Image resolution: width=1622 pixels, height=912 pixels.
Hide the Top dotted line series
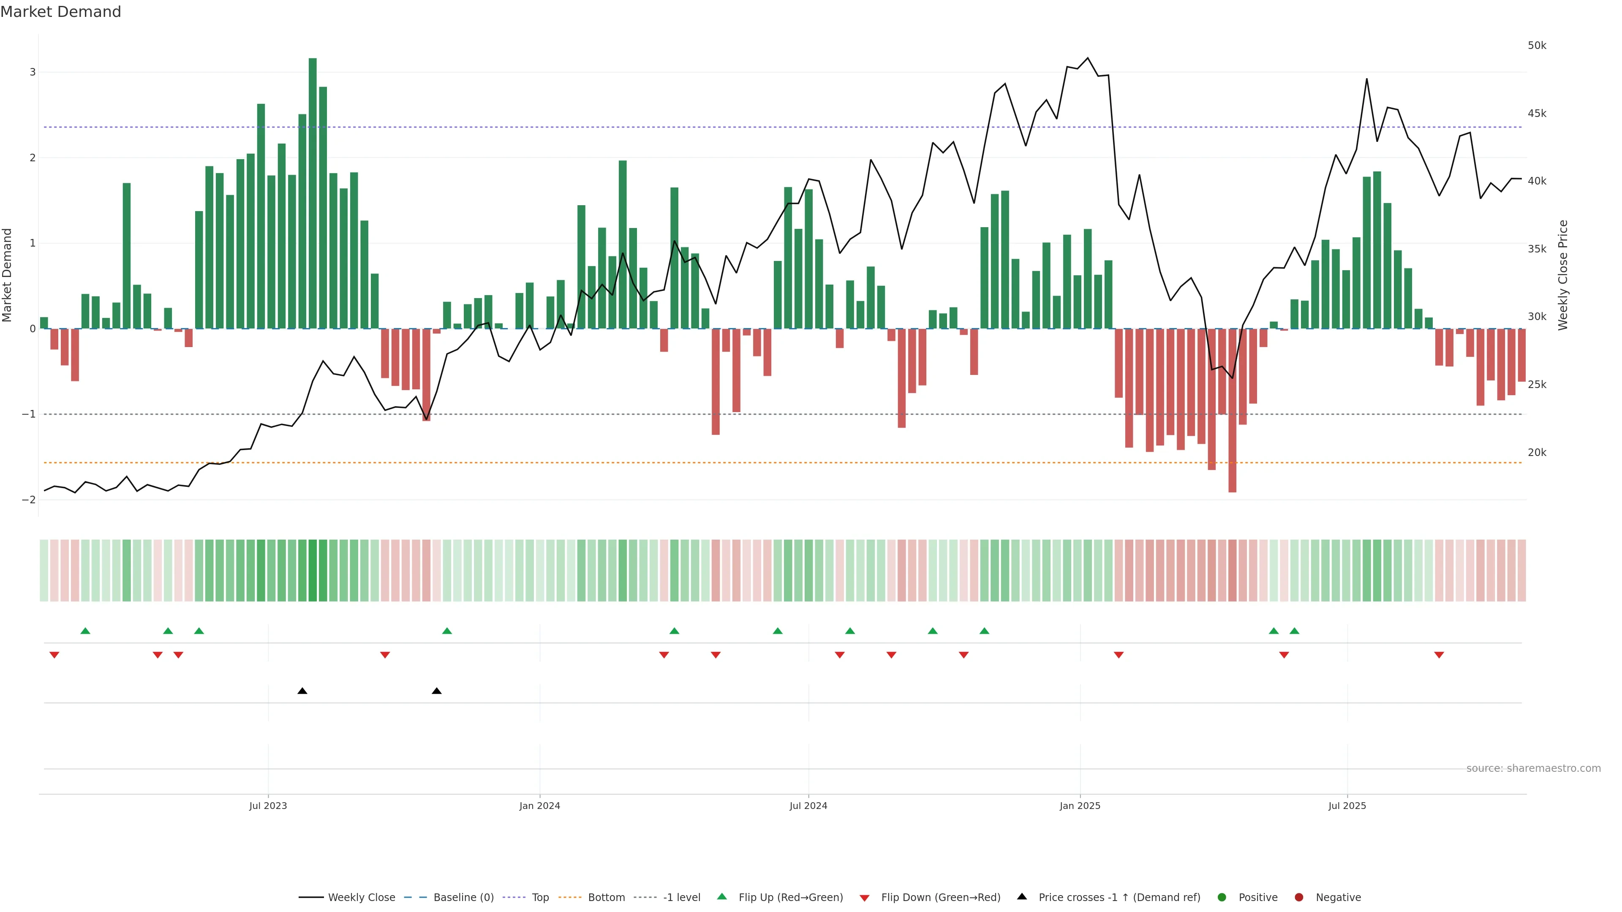point(540,898)
